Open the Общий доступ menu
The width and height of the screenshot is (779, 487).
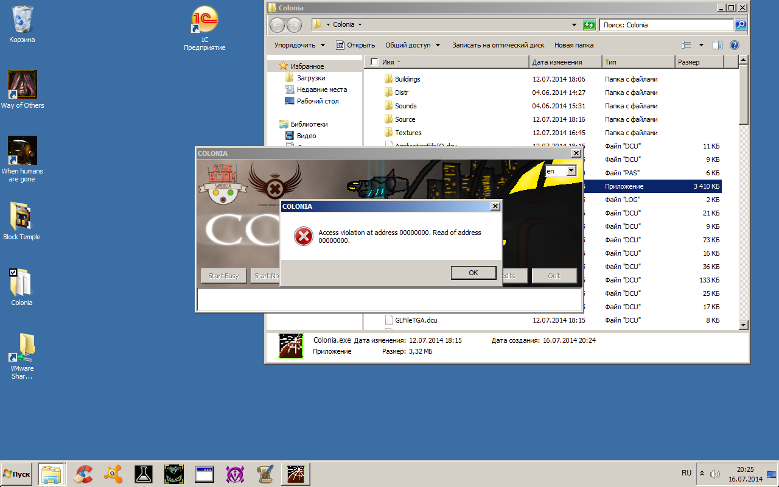point(413,45)
